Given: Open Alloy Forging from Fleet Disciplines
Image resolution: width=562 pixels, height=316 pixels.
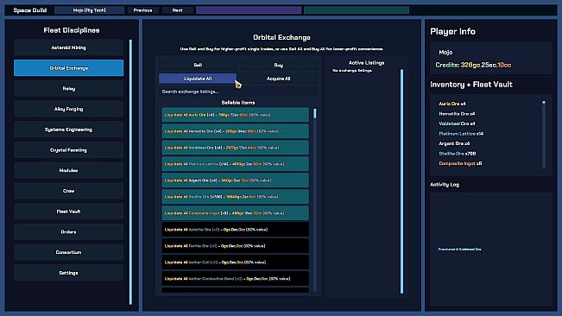Looking at the screenshot, I should point(68,109).
